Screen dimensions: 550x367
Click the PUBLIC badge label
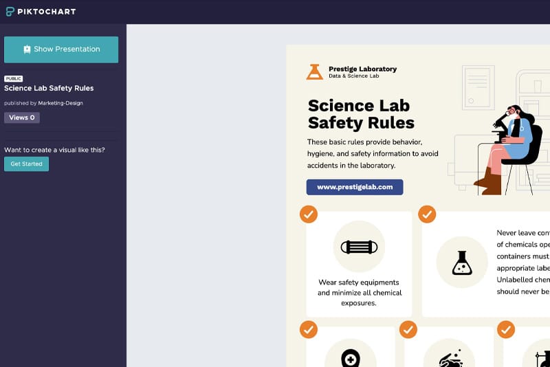click(13, 78)
